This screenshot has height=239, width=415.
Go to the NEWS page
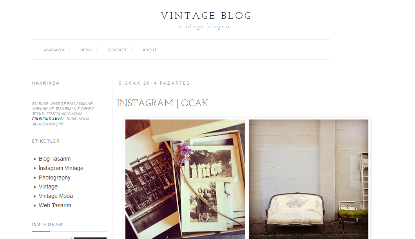[86, 50]
